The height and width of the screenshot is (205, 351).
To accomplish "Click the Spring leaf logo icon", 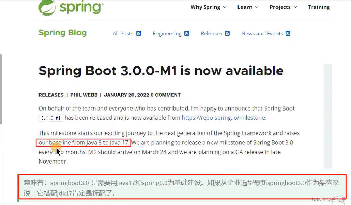I will pyautogui.click(x=47, y=7).
